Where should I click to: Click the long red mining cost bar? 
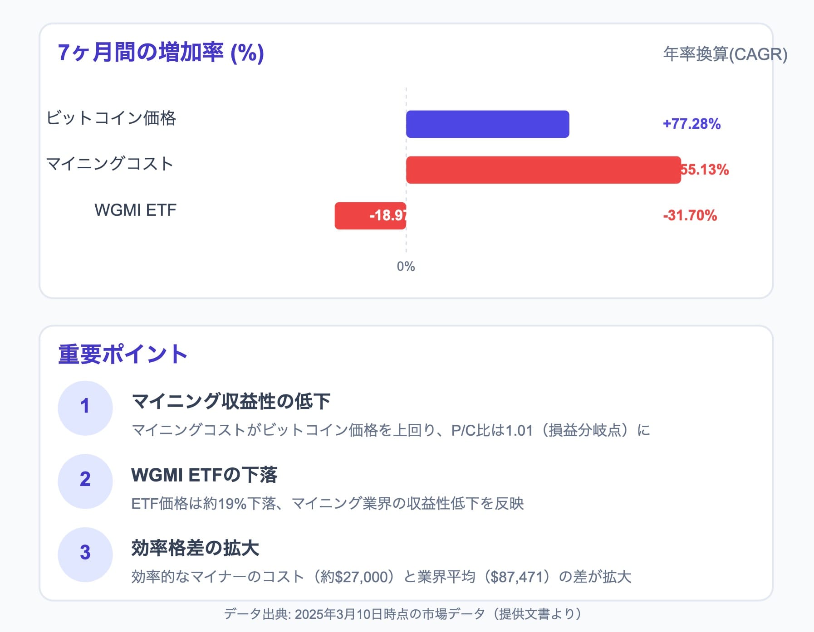(543, 170)
